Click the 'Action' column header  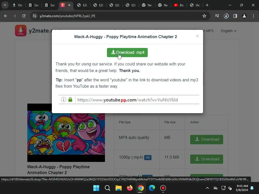[x=195, y=122]
